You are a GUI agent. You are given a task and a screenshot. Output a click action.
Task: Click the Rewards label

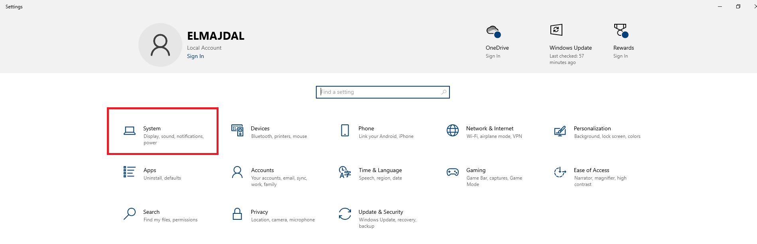point(624,48)
